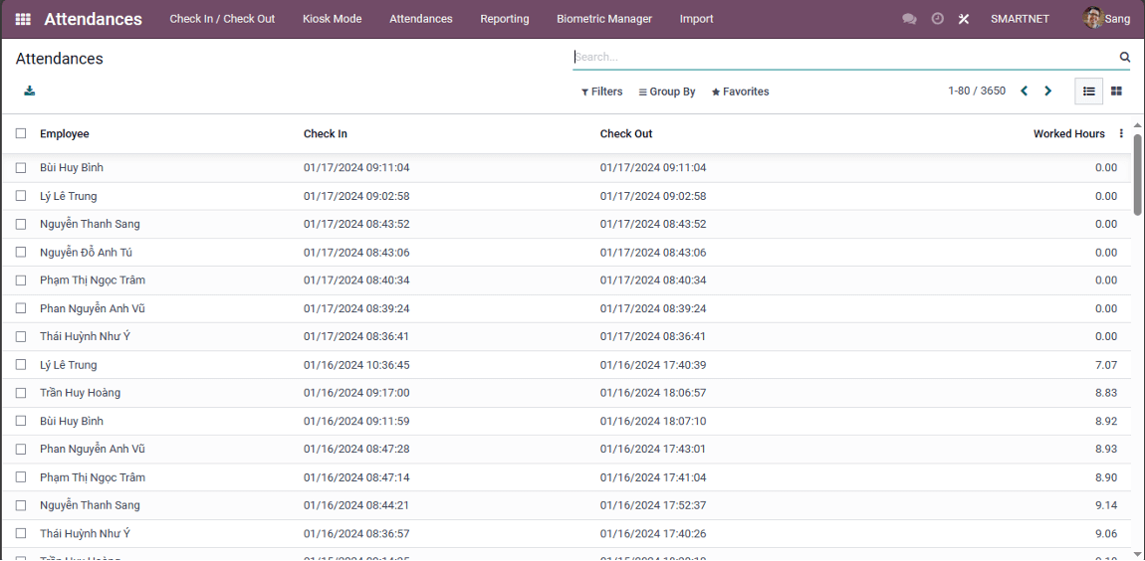Click the search magnifier icon
This screenshot has height=561, width=1145.
[x=1125, y=58]
